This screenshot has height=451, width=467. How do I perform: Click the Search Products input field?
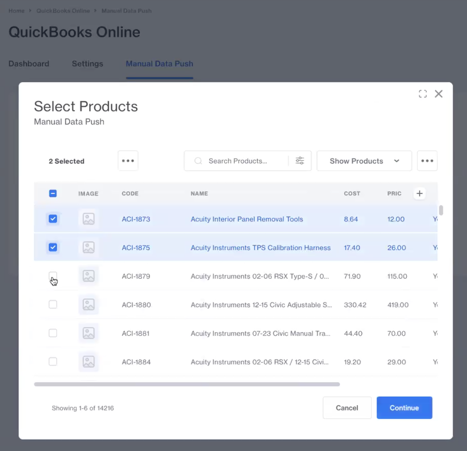pyautogui.click(x=247, y=161)
